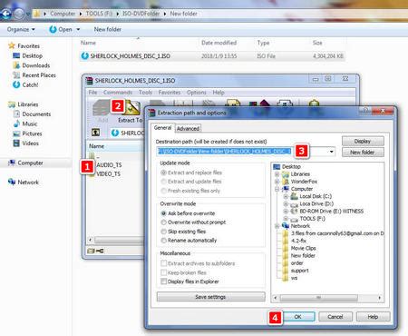Image resolution: width=408 pixels, height=336 pixels.
Task: Open the Help menu in WinRAR
Action: (x=219, y=93)
